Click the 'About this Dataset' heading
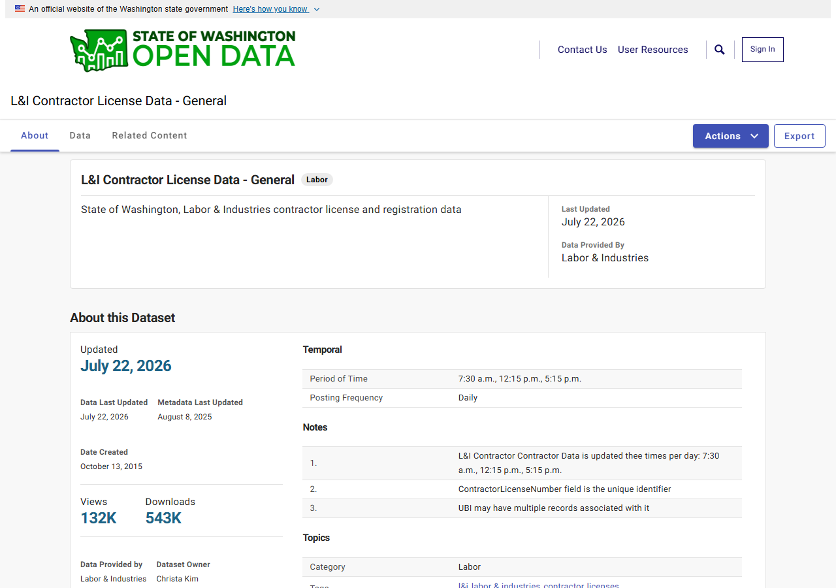The image size is (836, 588). [123, 318]
